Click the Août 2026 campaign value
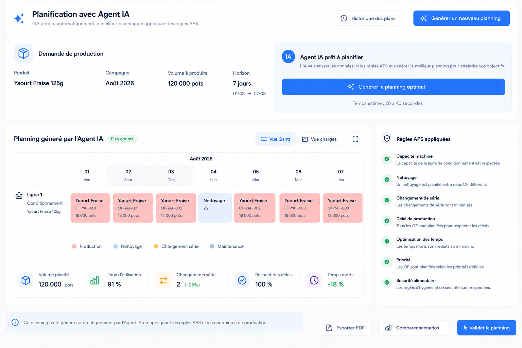 click(x=120, y=83)
